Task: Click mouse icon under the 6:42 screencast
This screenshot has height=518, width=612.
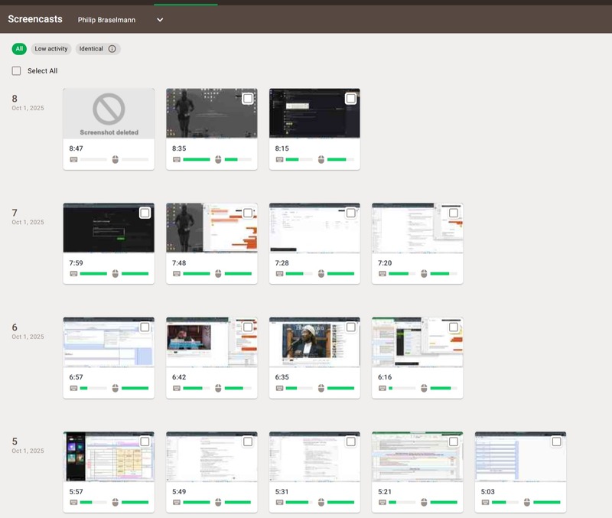Action: (x=218, y=388)
